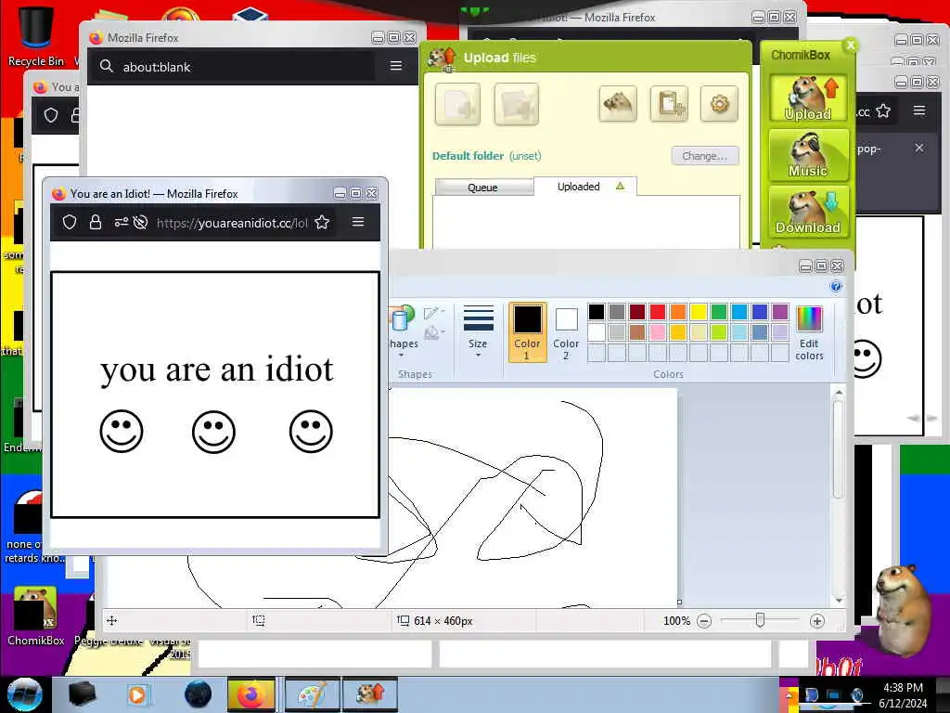Click the youareanidiot.cc URL field
This screenshot has height=713, width=950.
pyautogui.click(x=232, y=223)
